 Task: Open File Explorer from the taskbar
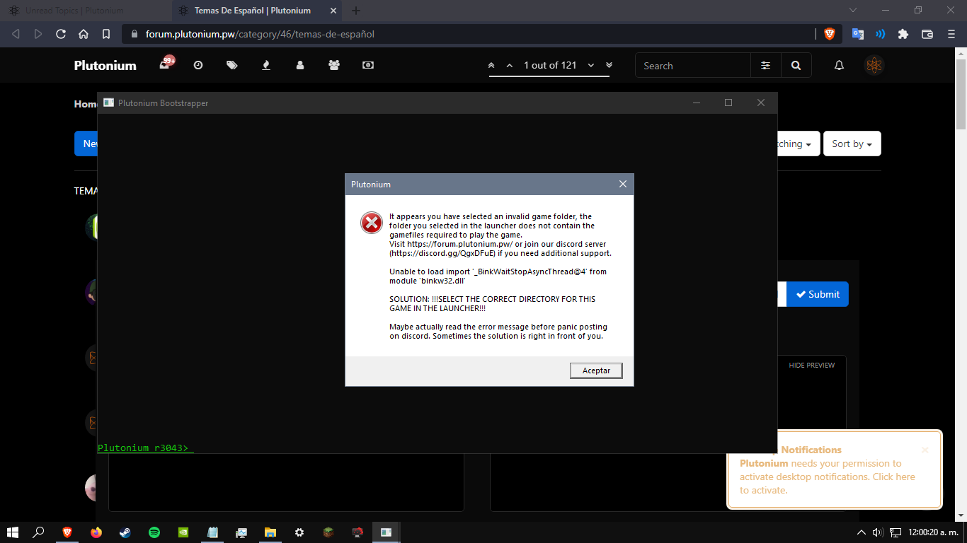(270, 532)
